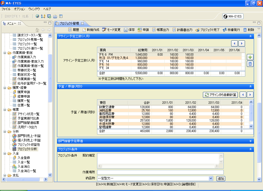Collapse the 帳票 folder
Image resolution: width=263 pixels, height=191 pixels.
pyautogui.click(x=5, y=110)
